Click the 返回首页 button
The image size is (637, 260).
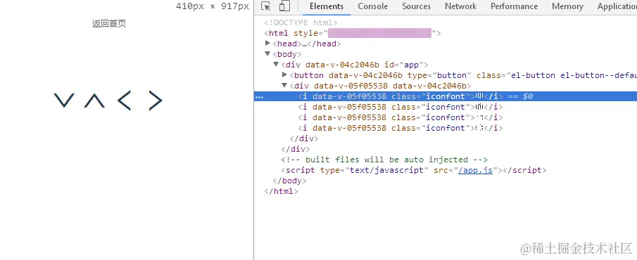click(109, 23)
